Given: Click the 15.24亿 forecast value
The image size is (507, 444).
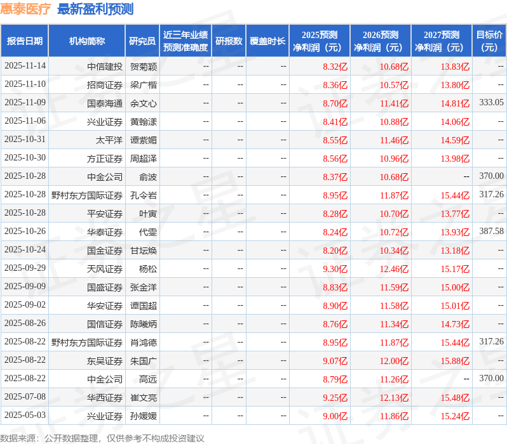Looking at the screenshot, I should click(455, 416).
